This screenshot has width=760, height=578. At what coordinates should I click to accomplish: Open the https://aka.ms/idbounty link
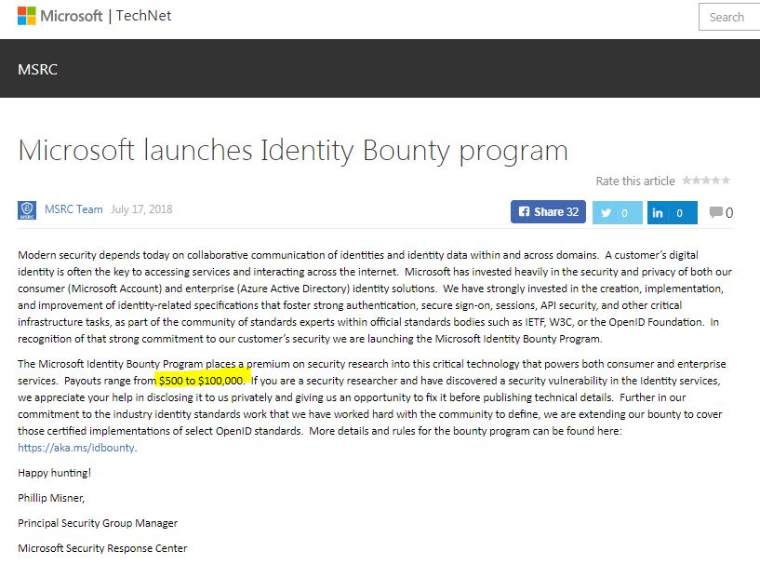[76, 448]
